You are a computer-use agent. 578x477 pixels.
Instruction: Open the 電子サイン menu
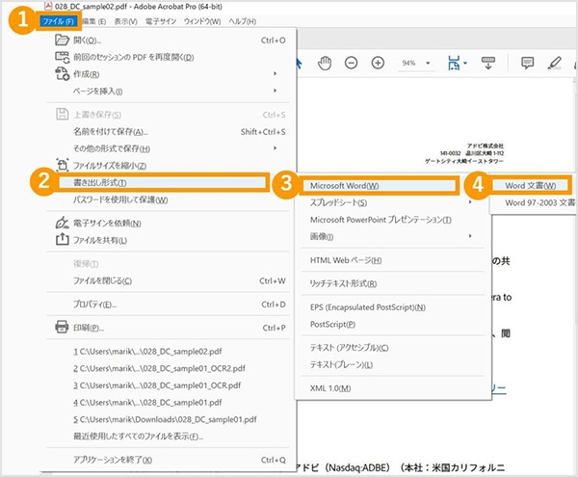(161, 21)
